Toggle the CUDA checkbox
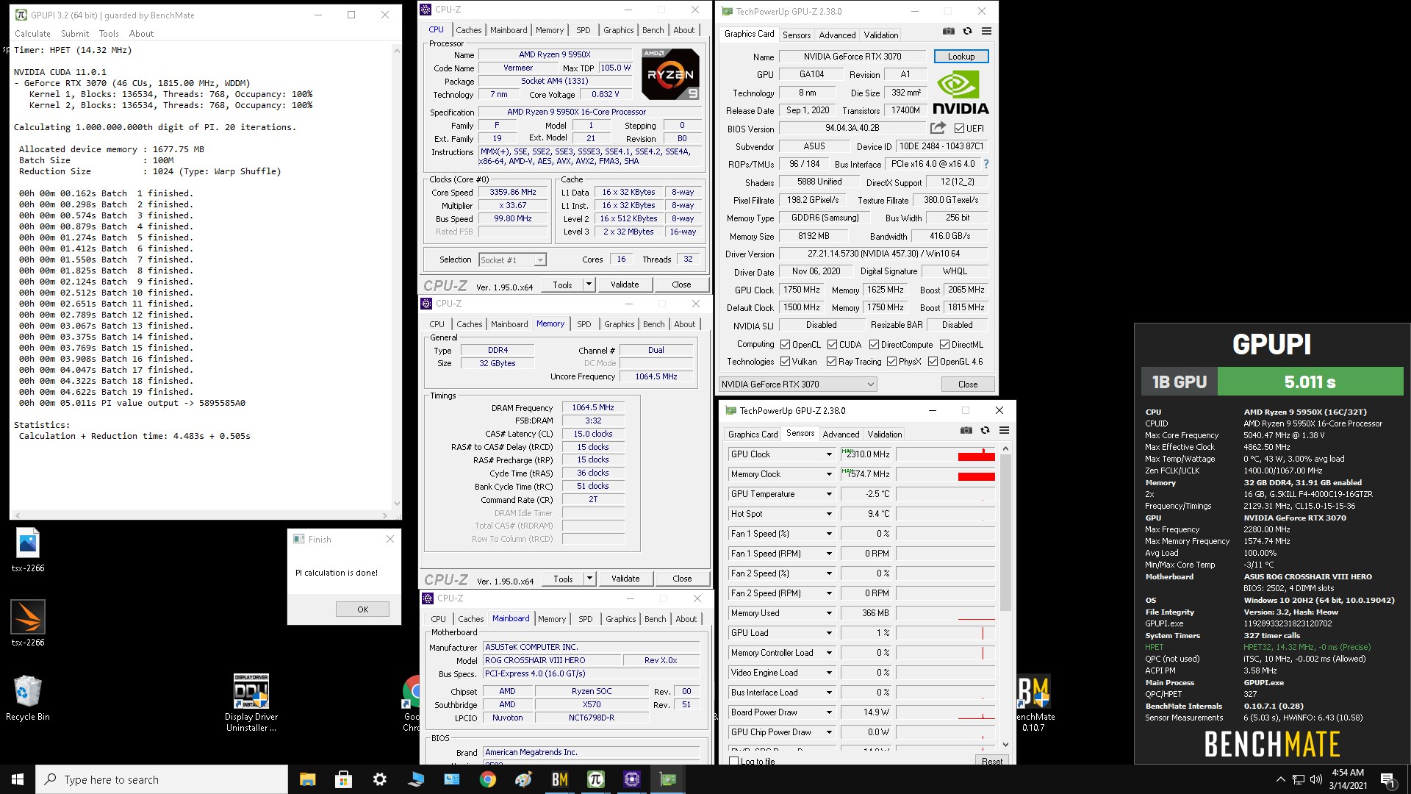Screen dimensions: 1411x794 tap(832, 344)
